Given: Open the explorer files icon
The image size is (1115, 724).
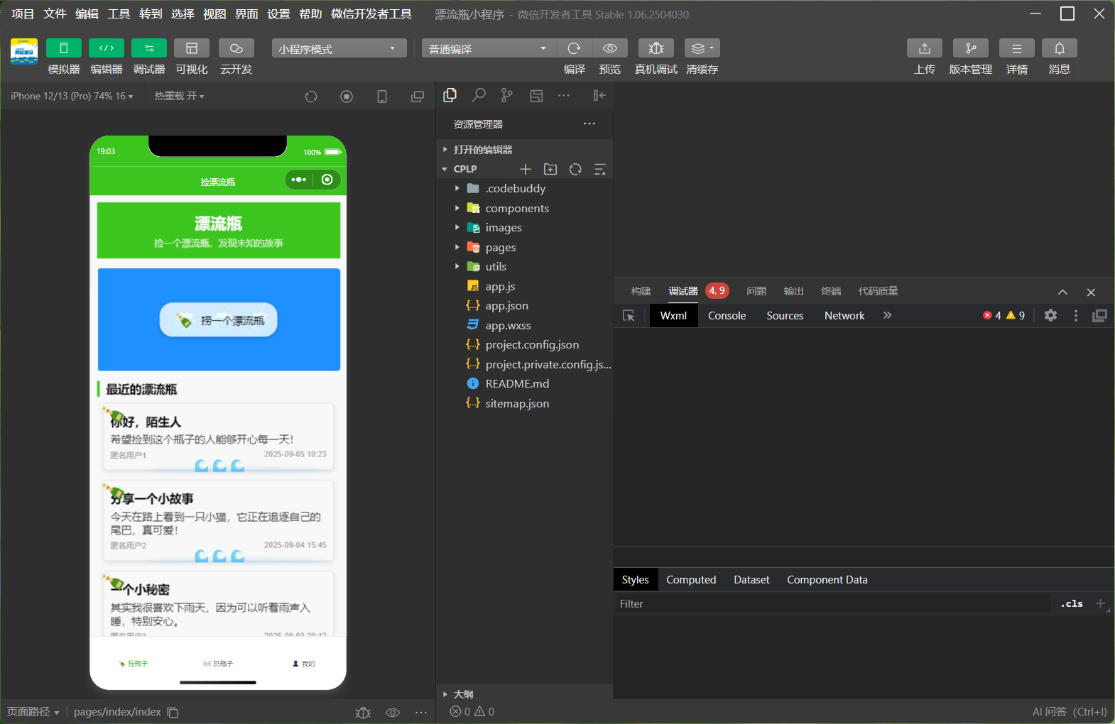Looking at the screenshot, I should [450, 95].
